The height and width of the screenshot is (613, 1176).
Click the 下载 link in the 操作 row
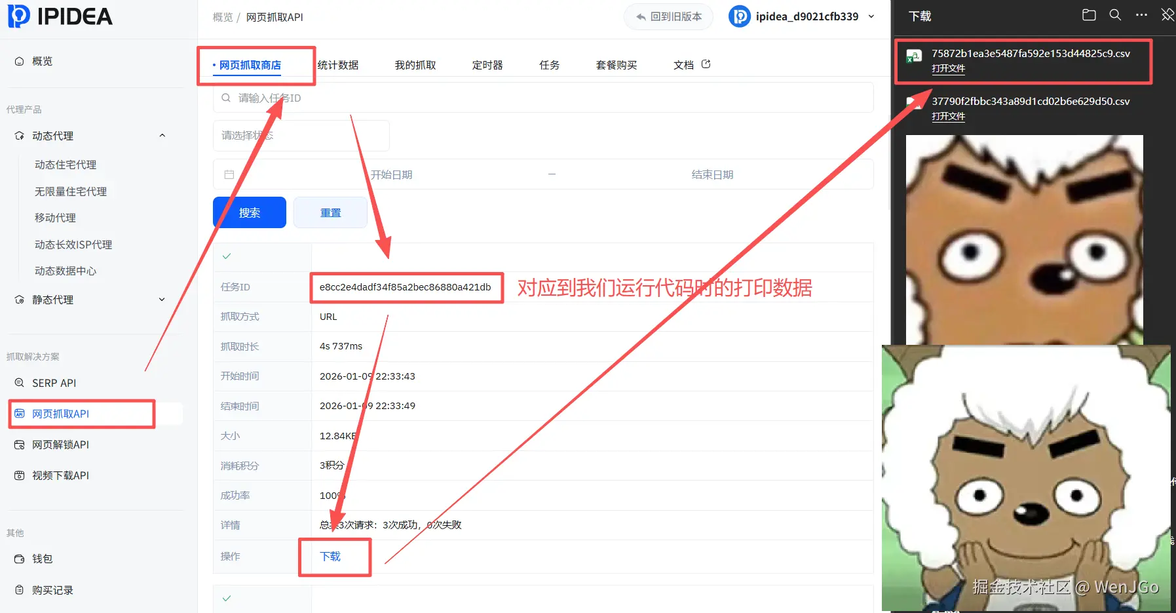pyautogui.click(x=330, y=557)
